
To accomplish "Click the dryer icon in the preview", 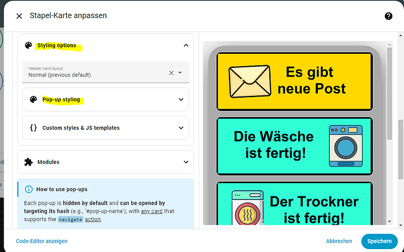I will click(247, 208).
